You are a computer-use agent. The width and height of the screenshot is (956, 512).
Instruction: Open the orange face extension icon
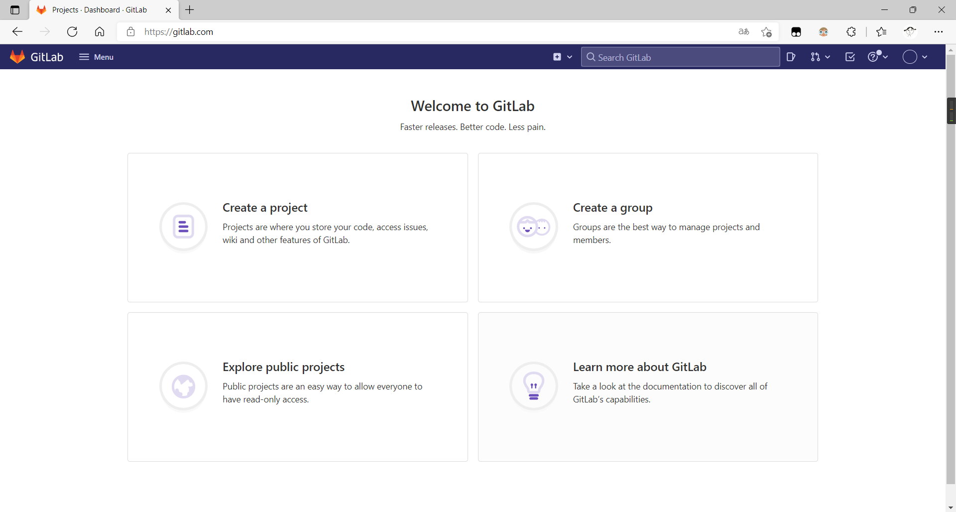[824, 32]
